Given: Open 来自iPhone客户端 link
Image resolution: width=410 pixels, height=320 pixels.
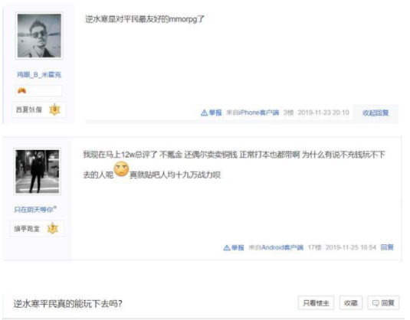Looking at the screenshot, I should click(x=253, y=113).
